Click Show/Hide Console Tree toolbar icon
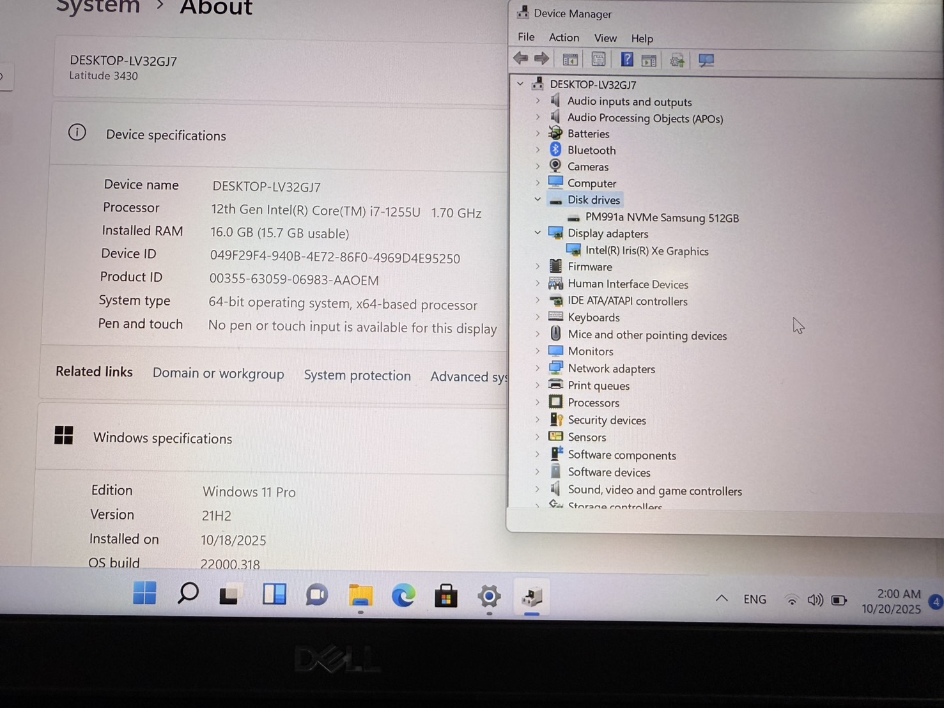 pos(570,60)
